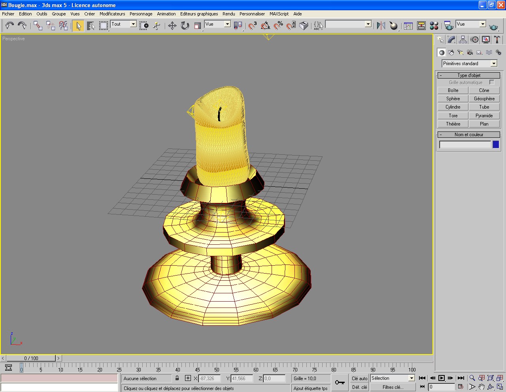Open the Material Editor spheres icon
This screenshot has height=392, width=506.
pyautogui.click(x=434, y=26)
